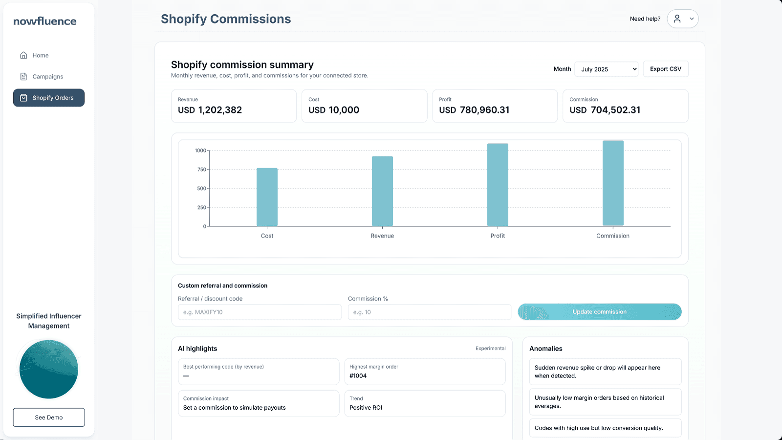Click the Anomalies heading
The height and width of the screenshot is (440, 782).
pyautogui.click(x=545, y=349)
